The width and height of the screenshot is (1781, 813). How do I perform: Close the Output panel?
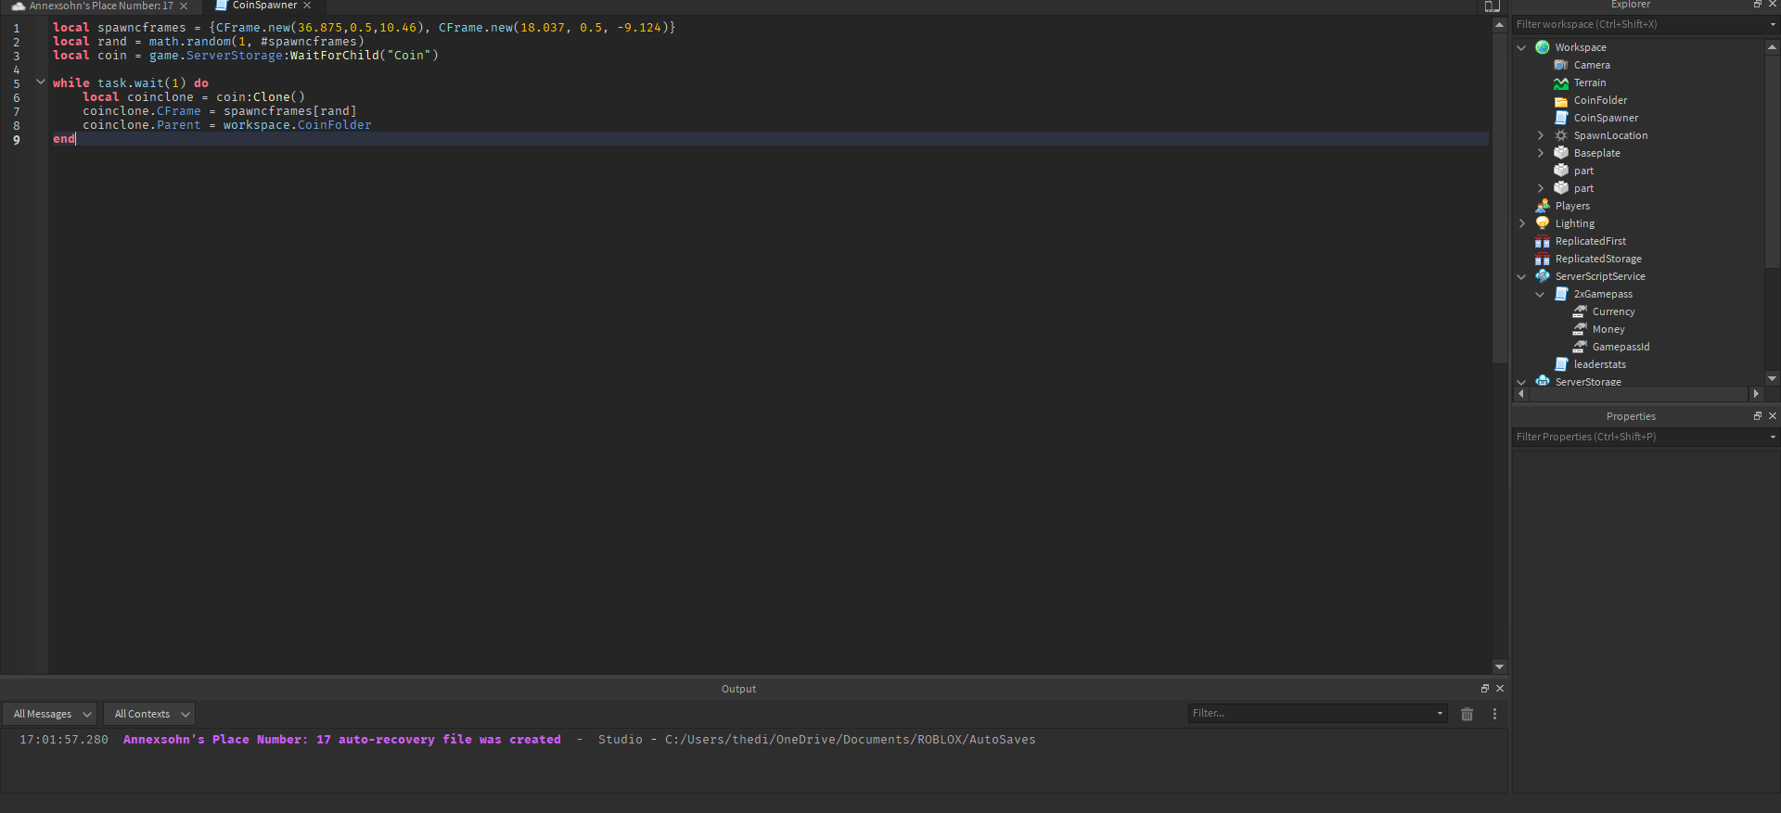1500,689
